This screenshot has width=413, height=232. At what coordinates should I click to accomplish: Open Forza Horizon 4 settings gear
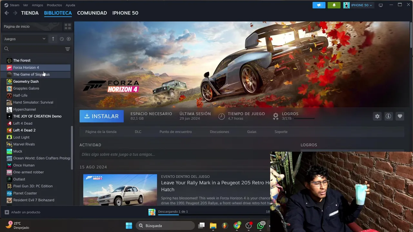point(377,116)
